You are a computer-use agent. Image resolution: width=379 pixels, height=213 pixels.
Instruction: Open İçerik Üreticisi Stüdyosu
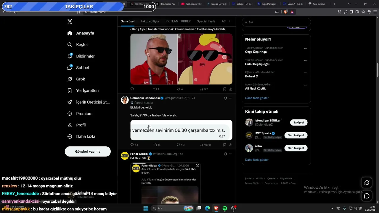89,102
